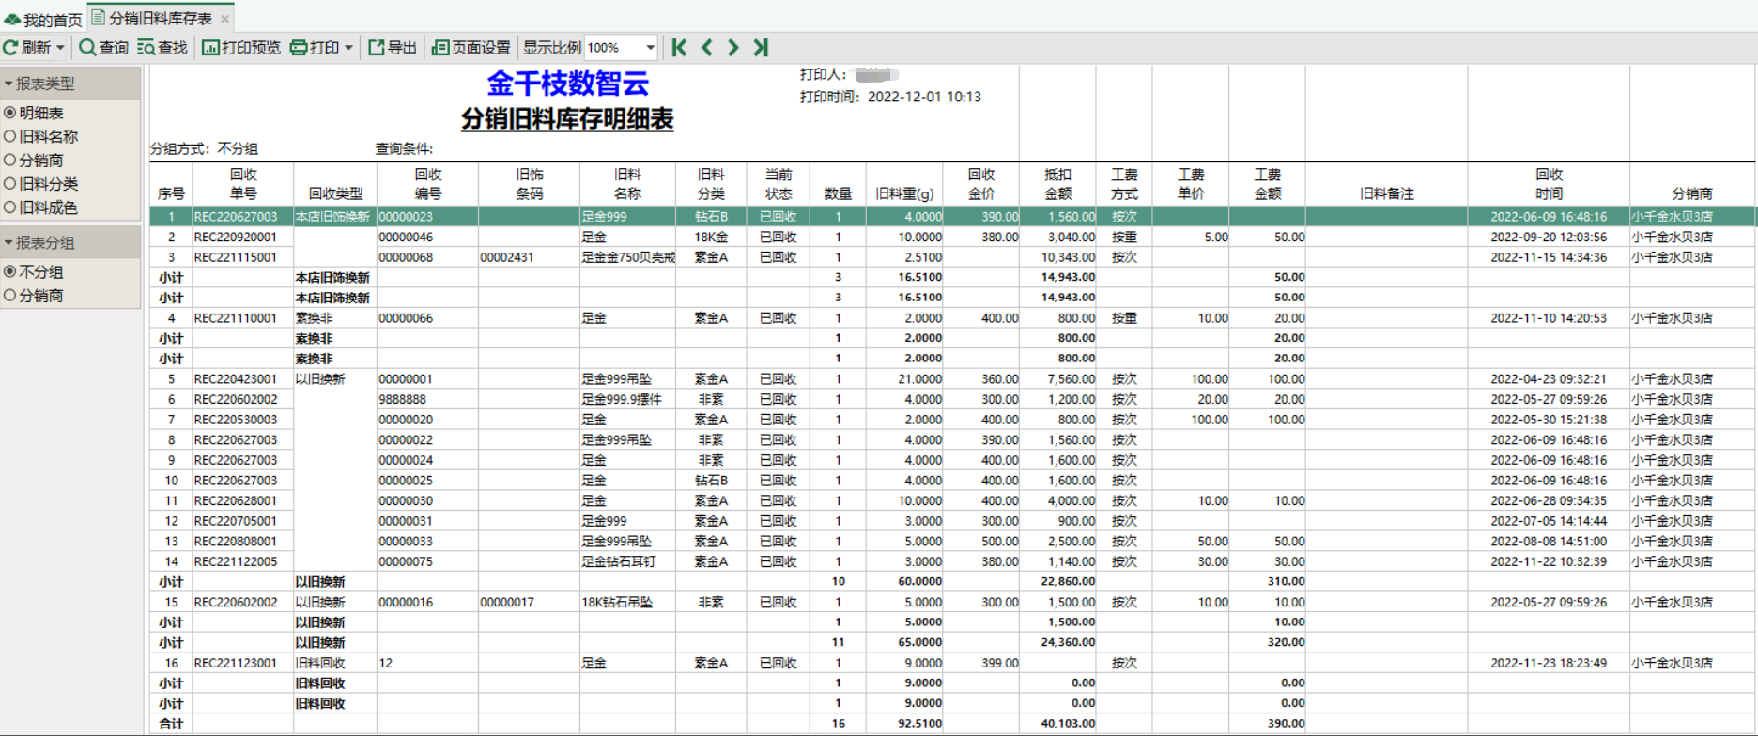
Task: Click 足金钻石耳钉 name cell
Action: (x=627, y=561)
